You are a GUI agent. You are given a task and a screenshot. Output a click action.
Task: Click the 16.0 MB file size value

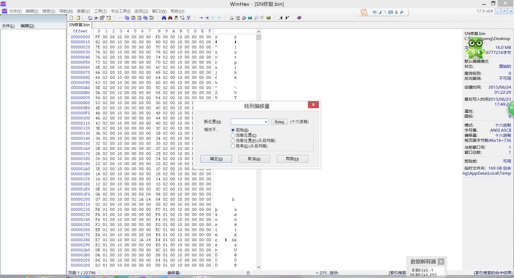(x=503, y=47)
